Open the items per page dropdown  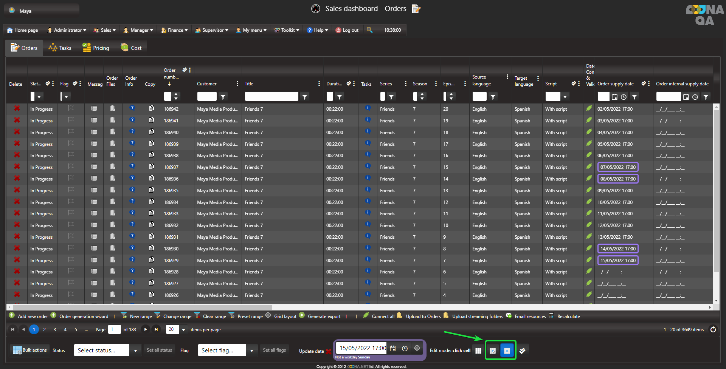coord(184,330)
